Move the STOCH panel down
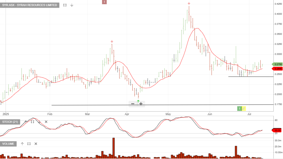The height and width of the screenshot is (159, 283). click(39, 122)
